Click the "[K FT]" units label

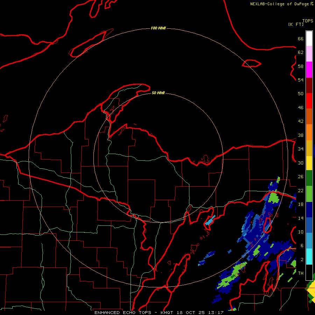tap(296, 24)
